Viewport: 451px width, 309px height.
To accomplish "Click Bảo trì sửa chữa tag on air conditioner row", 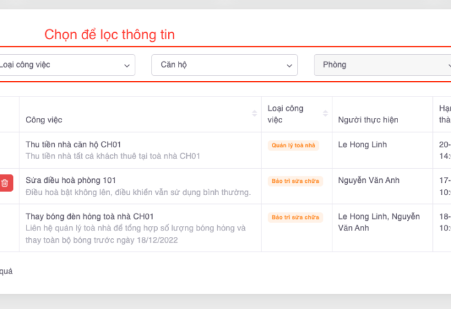I will click(294, 181).
